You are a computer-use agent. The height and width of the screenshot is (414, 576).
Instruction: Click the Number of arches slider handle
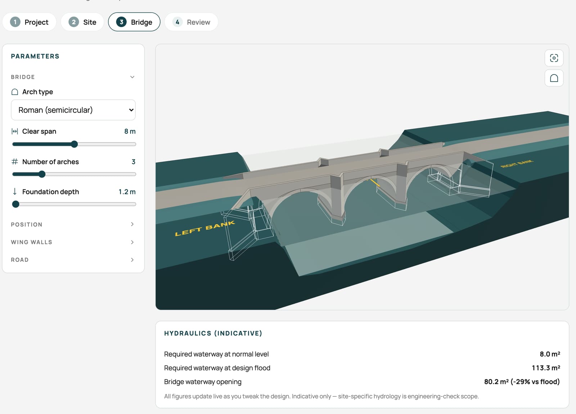[42, 174]
